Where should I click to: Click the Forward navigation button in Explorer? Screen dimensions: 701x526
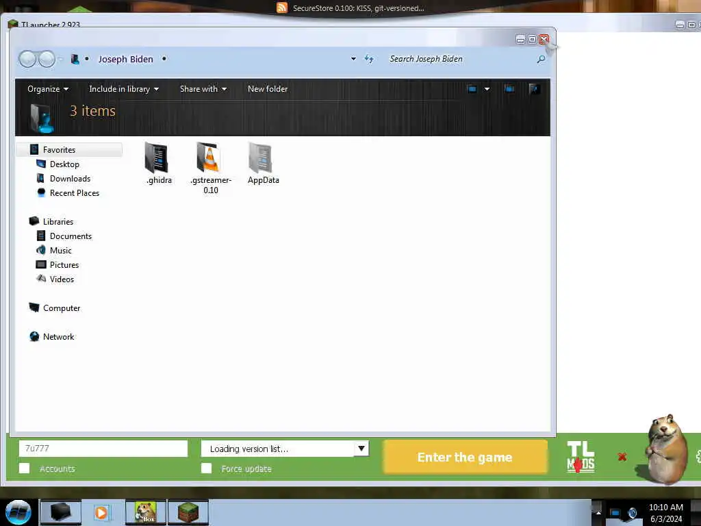click(x=47, y=59)
